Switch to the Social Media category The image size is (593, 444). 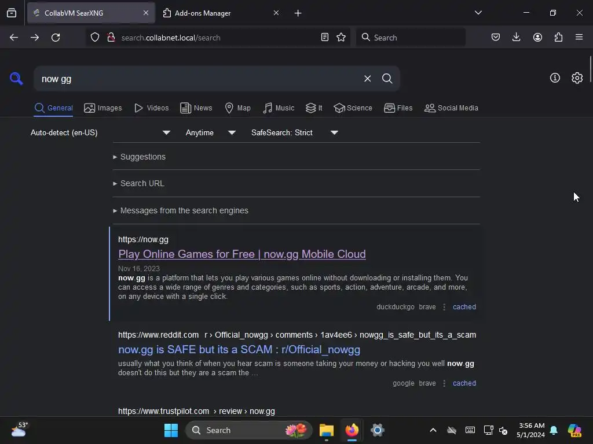coord(451,108)
